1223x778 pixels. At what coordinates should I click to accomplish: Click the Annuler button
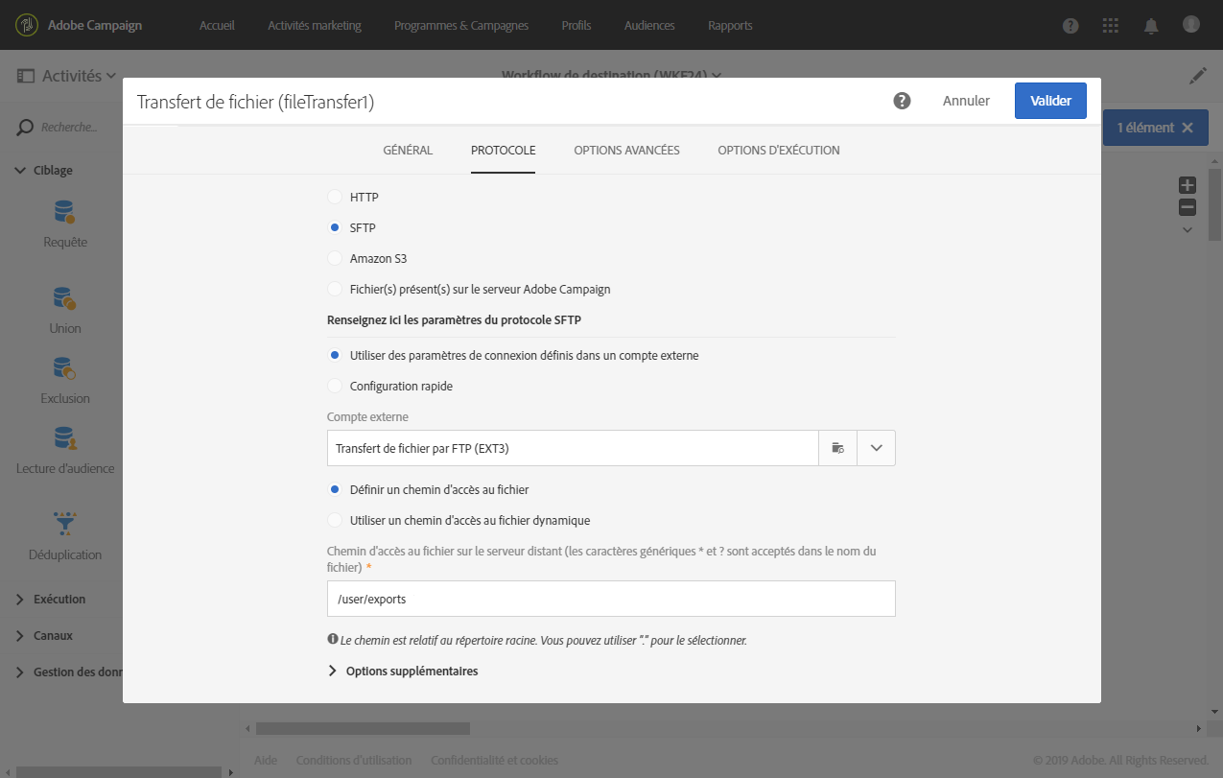click(x=966, y=101)
